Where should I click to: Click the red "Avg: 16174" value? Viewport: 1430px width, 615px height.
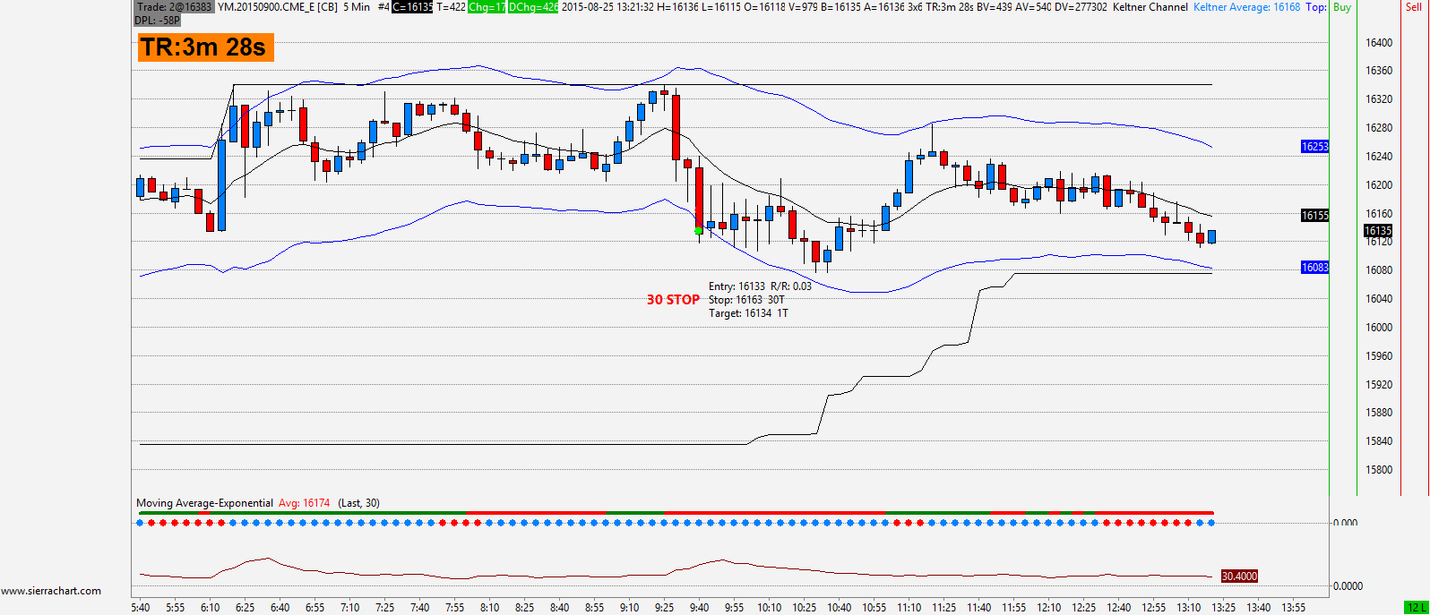click(304, 503)
